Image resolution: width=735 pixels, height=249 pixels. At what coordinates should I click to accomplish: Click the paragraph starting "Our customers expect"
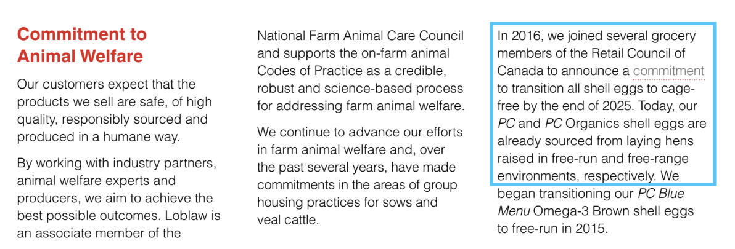[x=114, y=112]
